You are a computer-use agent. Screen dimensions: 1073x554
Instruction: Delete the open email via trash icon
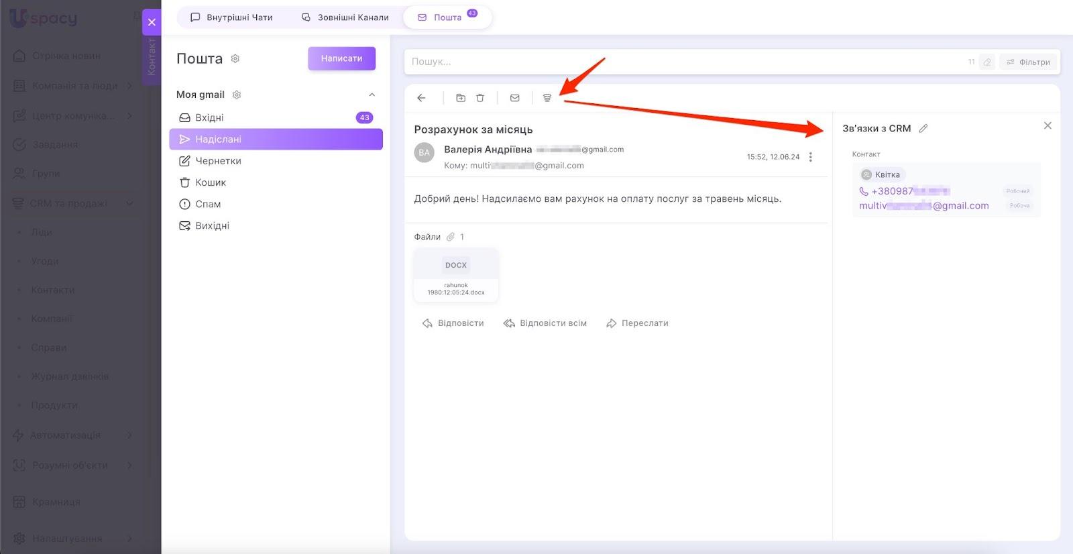480,98
